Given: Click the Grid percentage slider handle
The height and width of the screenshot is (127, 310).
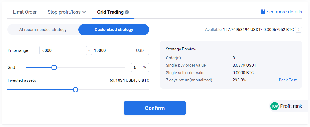Looking at the screenshot, I should 54,67.
